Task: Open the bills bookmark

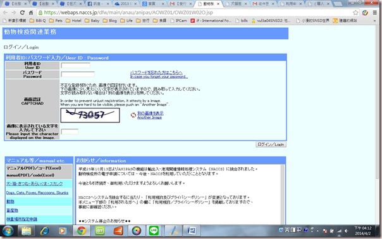Action: [242, 21]
